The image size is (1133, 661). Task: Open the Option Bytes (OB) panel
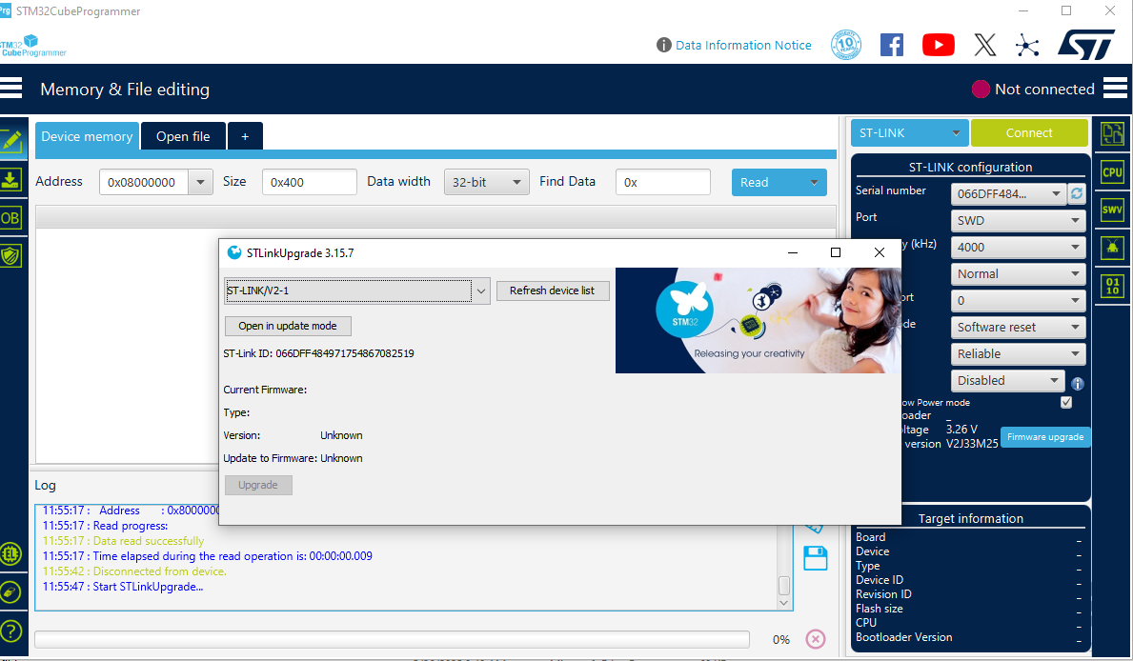[10, 217]
